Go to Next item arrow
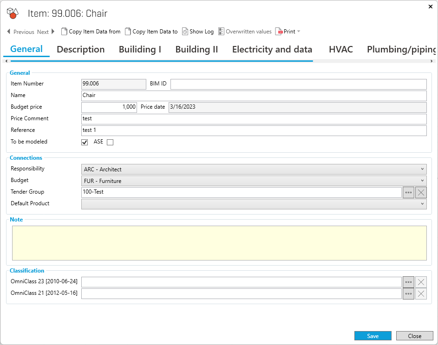 [53, 32]
